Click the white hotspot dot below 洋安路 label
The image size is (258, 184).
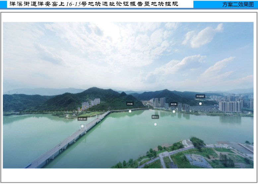(x=130, y=112)
